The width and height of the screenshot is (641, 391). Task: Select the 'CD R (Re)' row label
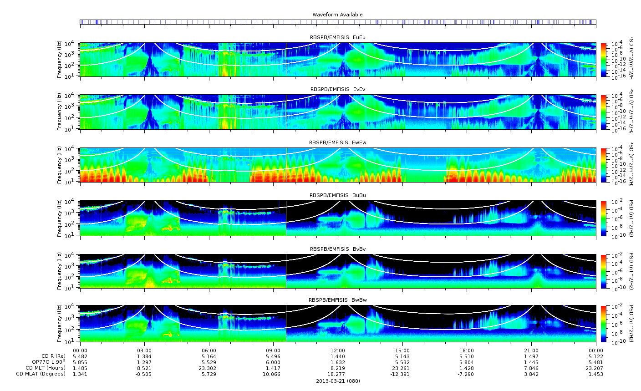pyautogui.click(x=53, y=356)
